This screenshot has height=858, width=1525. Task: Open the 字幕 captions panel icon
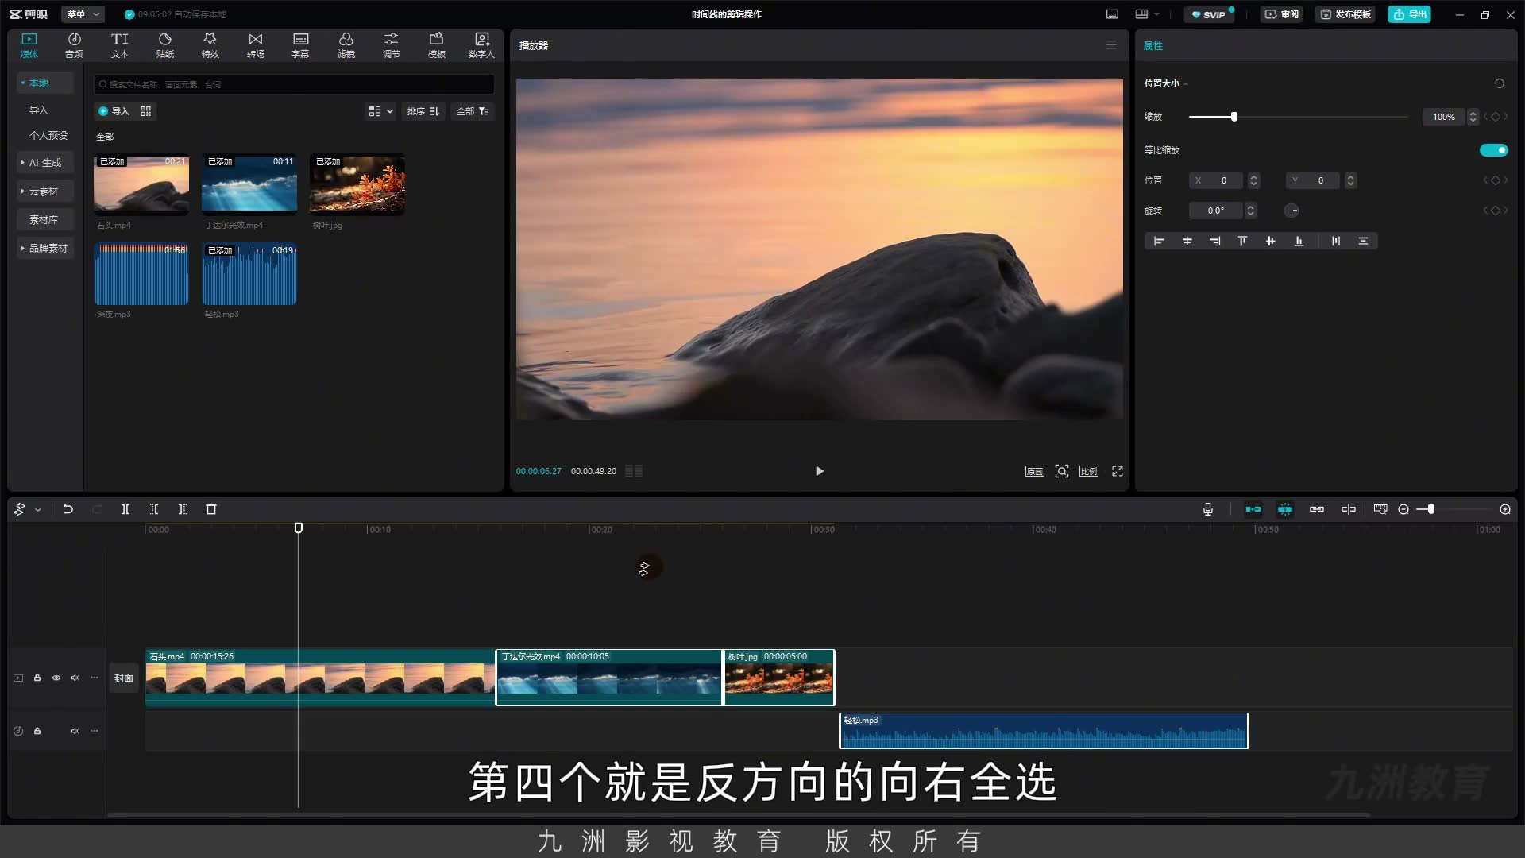click(x=300, y=45)
